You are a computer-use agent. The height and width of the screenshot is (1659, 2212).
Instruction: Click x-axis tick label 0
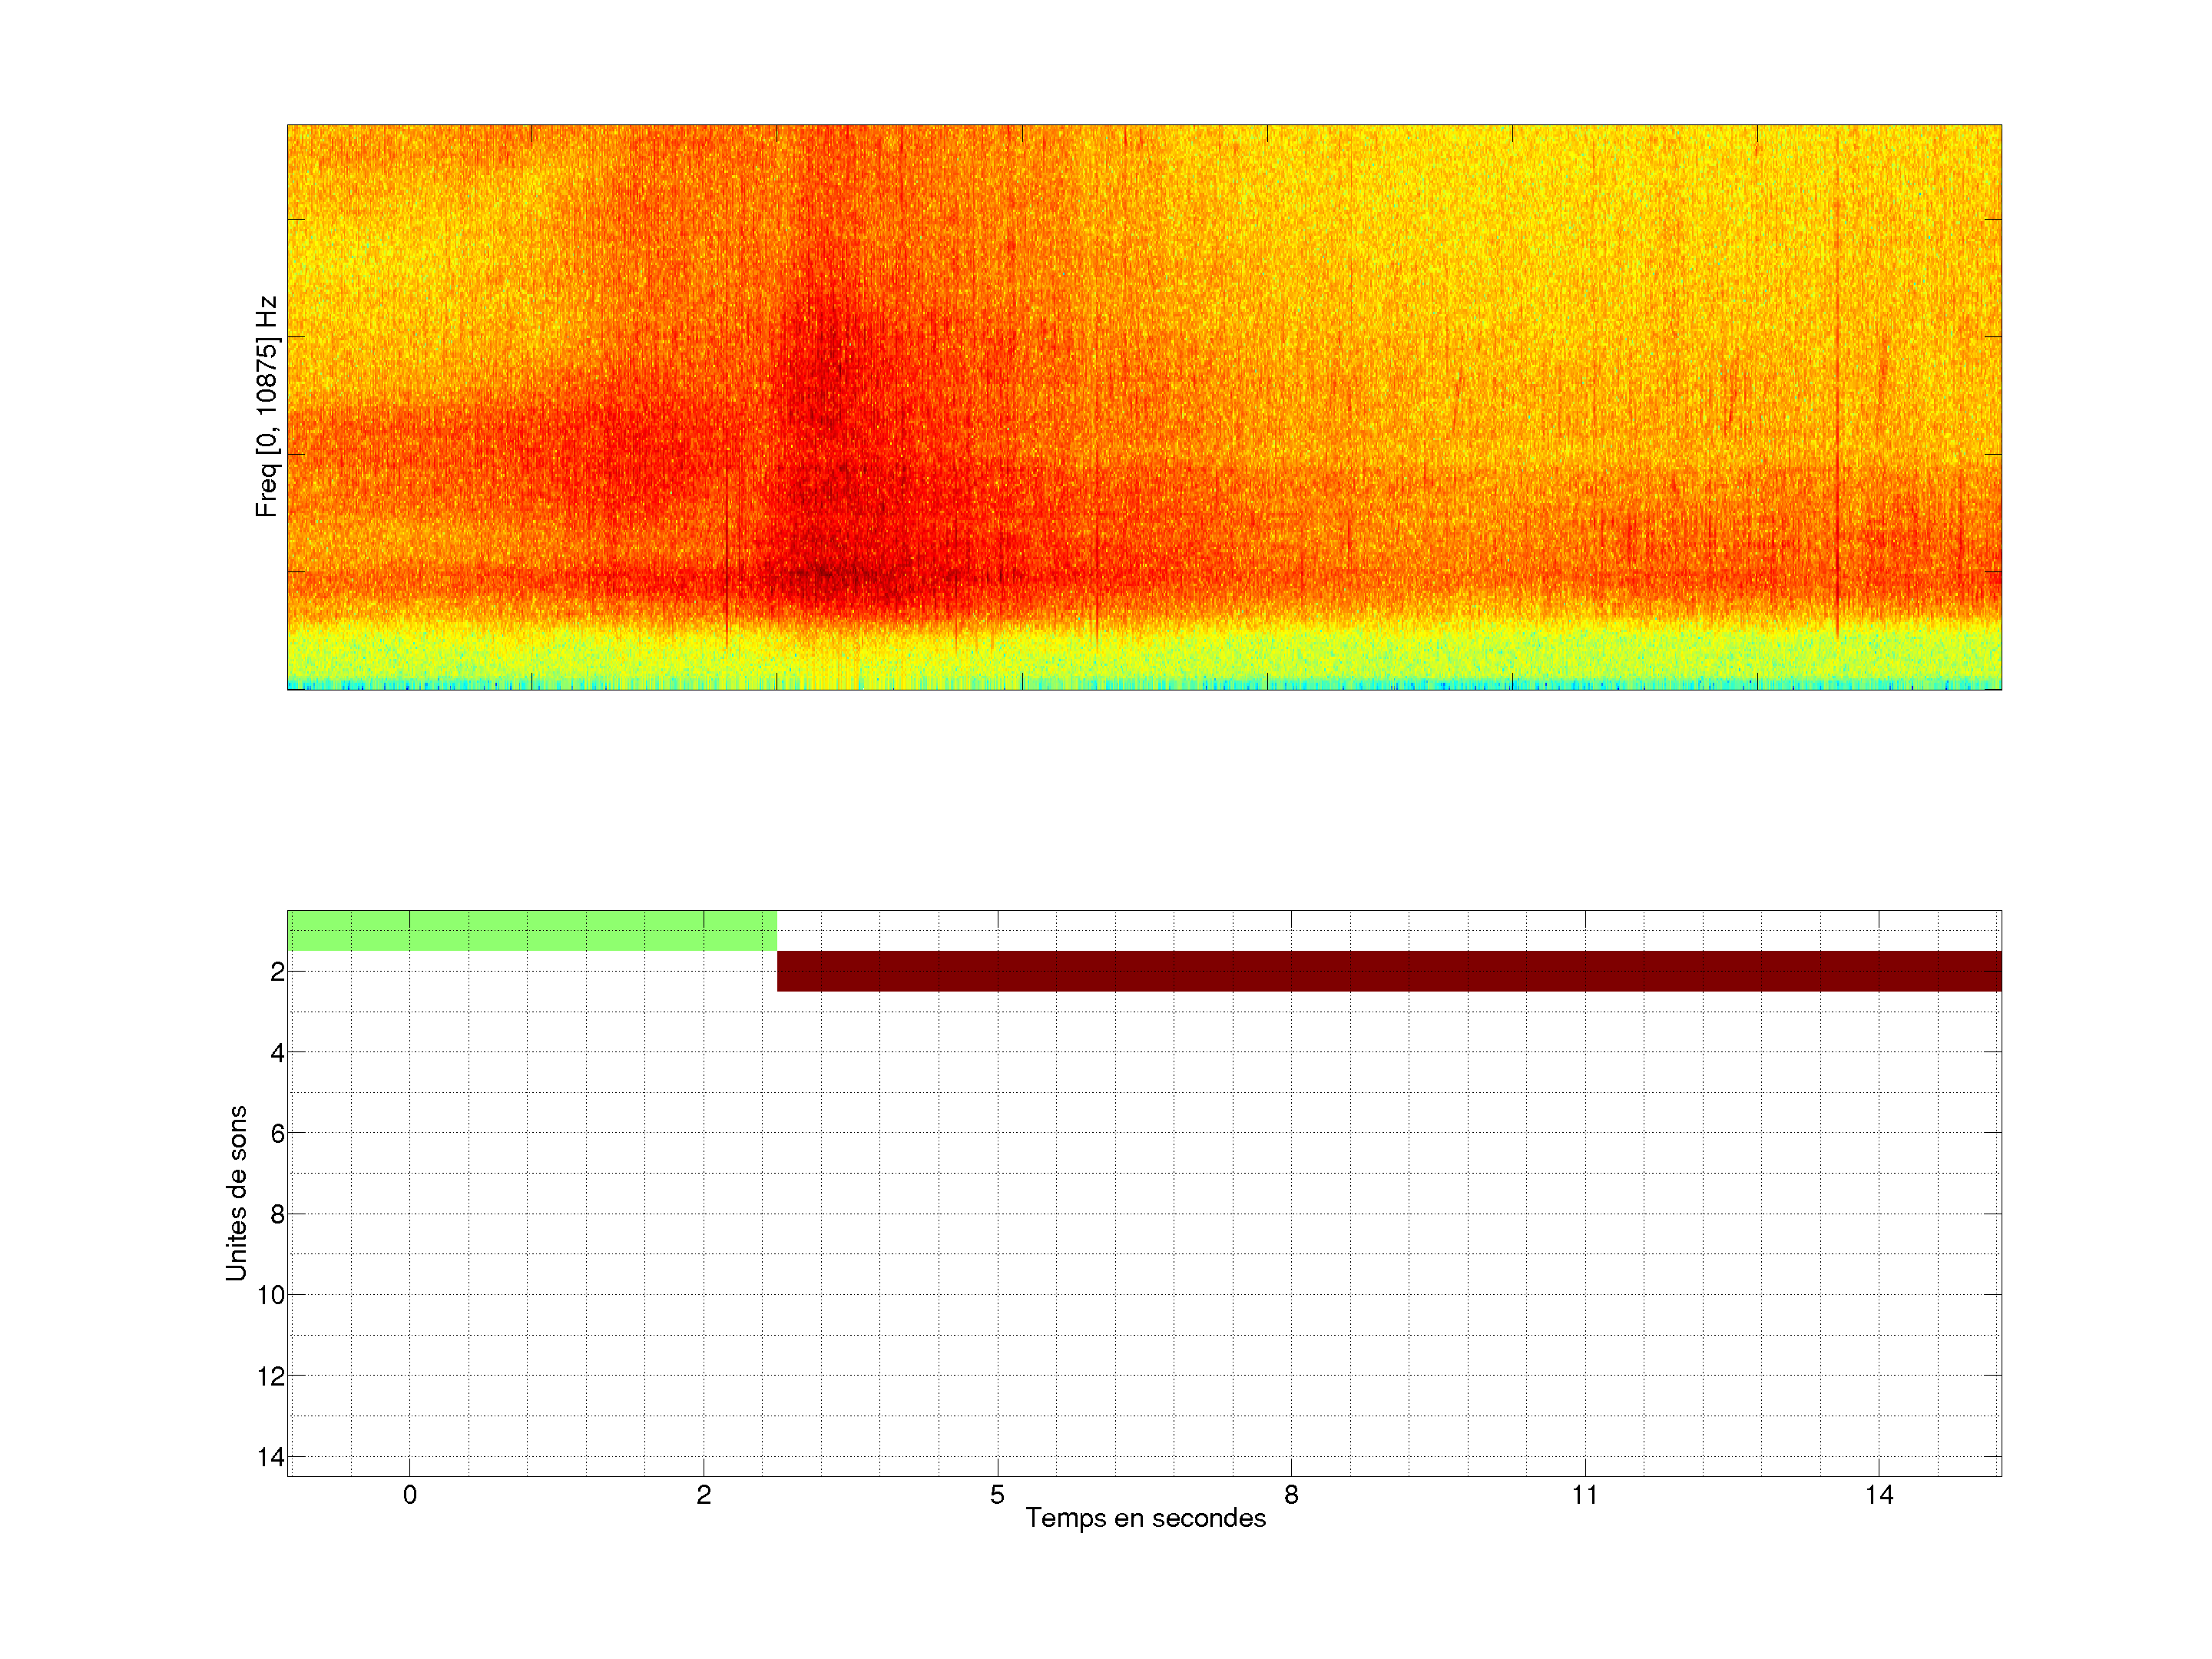(410, 1495)
